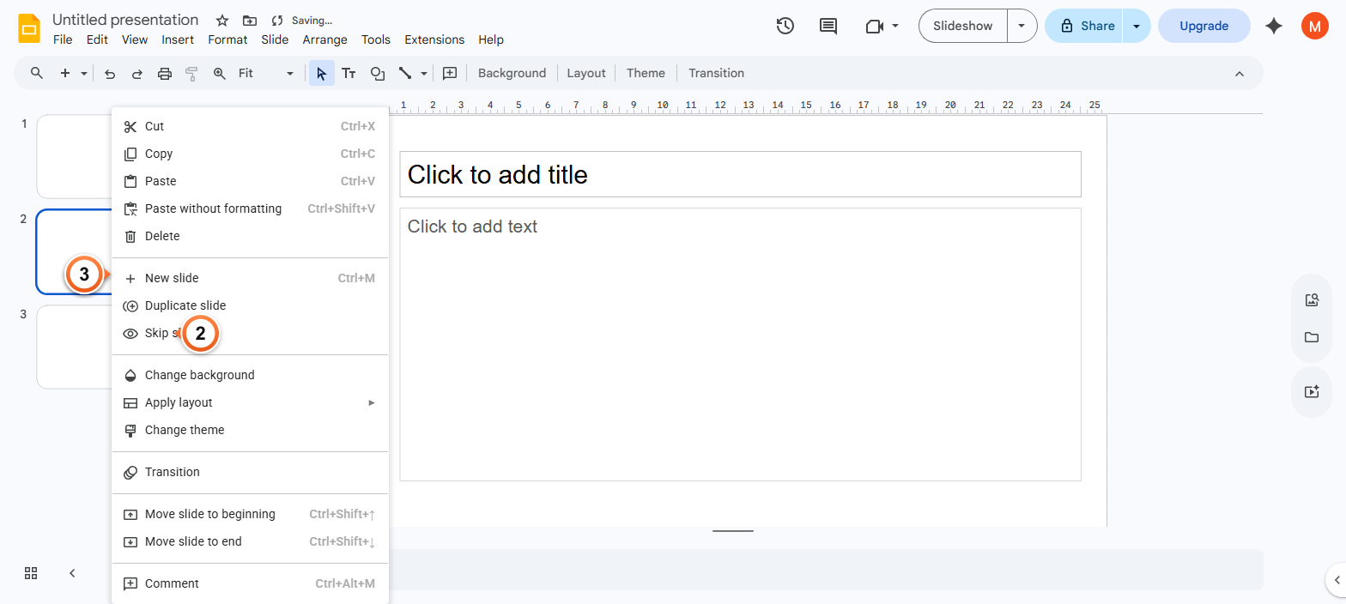Click the Print icon

coord(165,74)
